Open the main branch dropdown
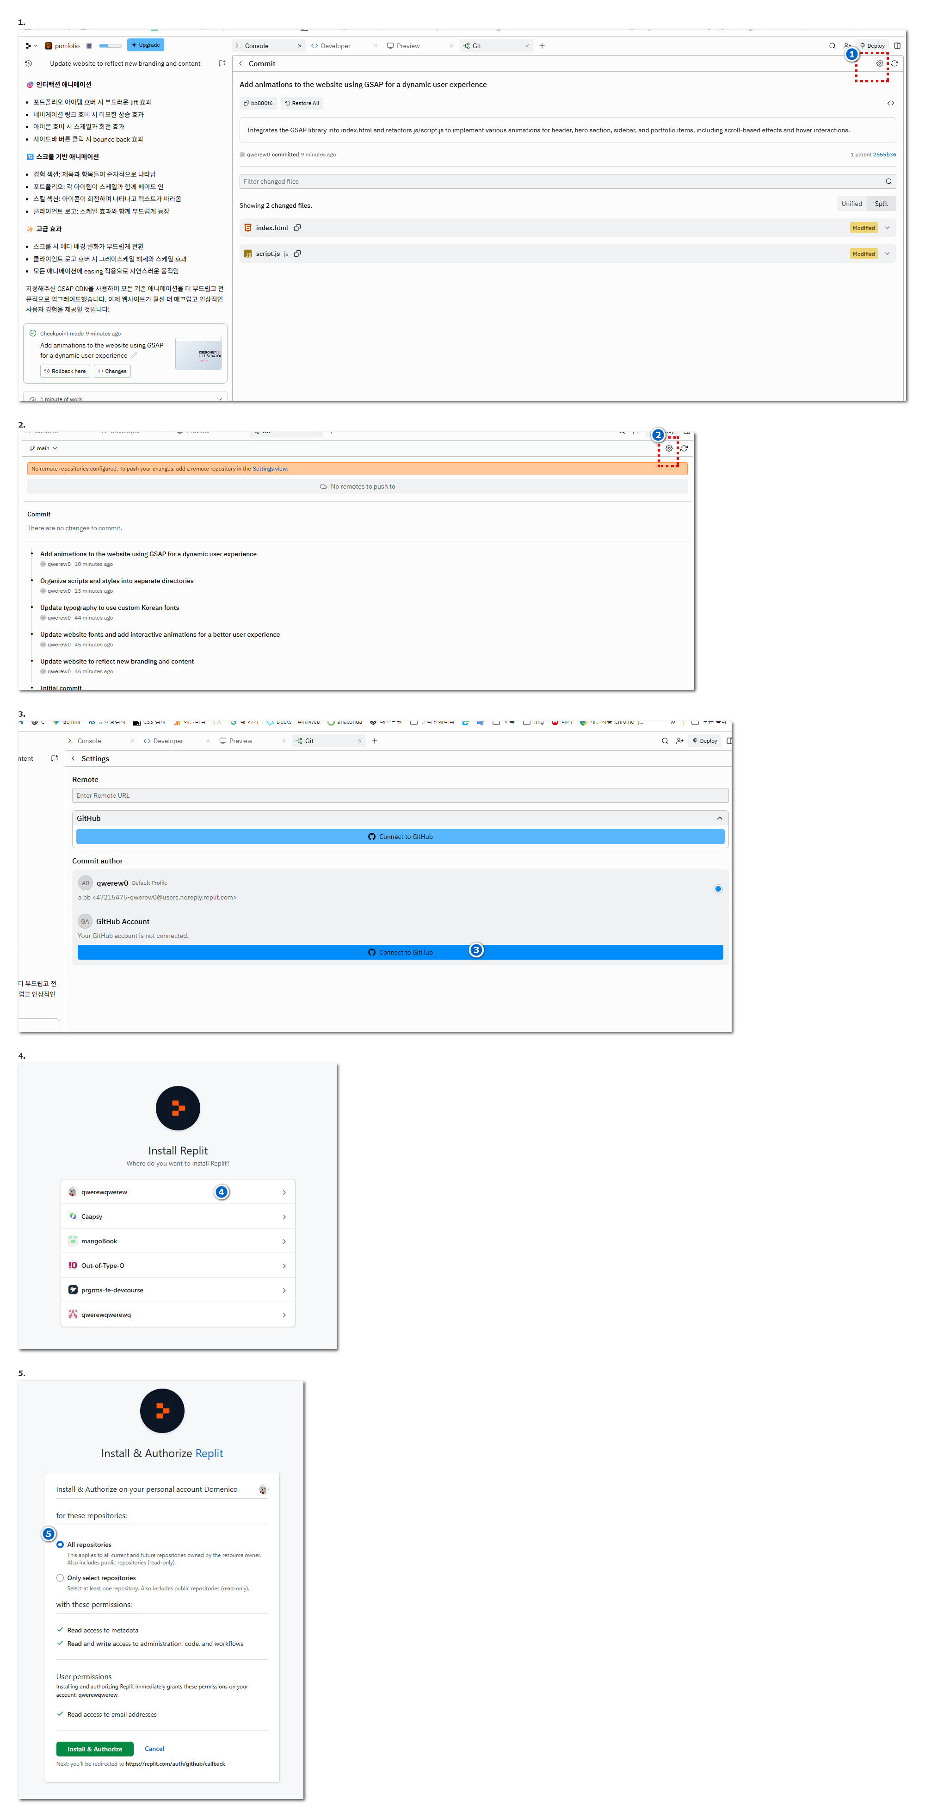925x1818 pixels. [x=44, y=449]
